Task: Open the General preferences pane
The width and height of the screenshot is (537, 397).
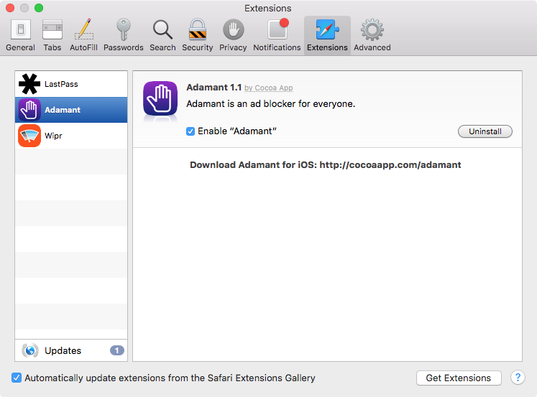Action: pos(21,35)
